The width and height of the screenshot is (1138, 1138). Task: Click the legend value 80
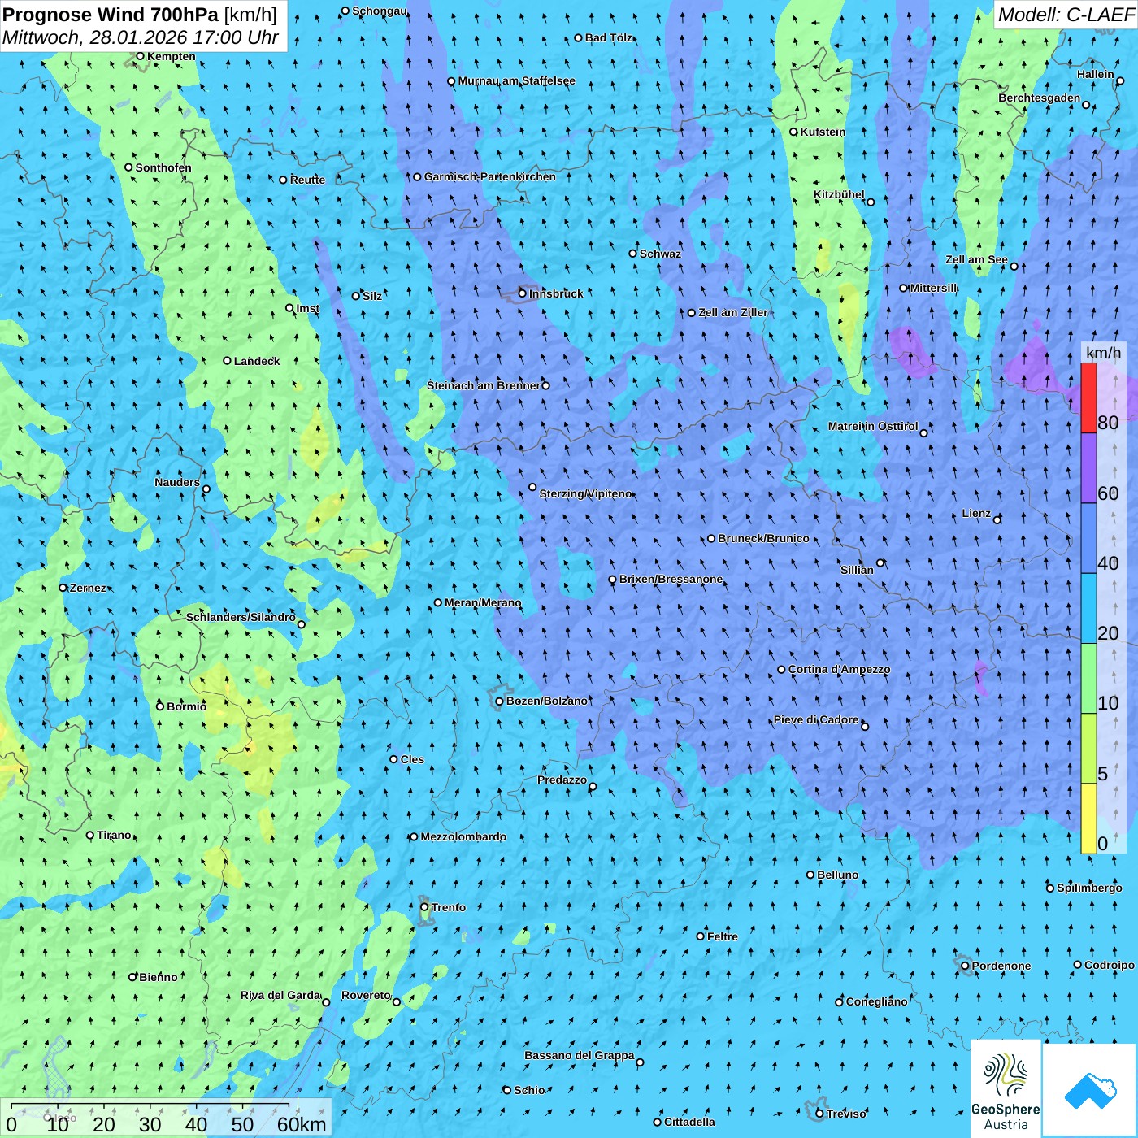1108,423
